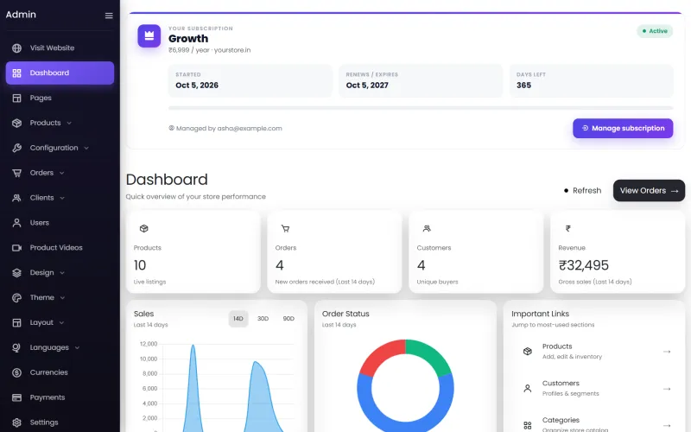
Task: Expand the Languages submenu chevron
Action: (77, 348)
